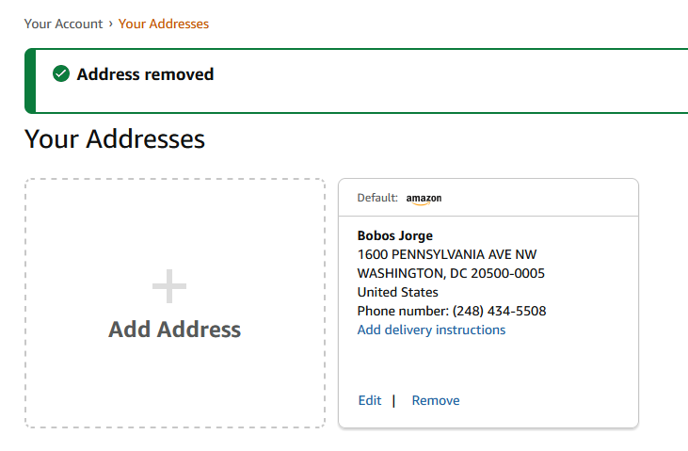Click the United States country line
The height and width of the screenshot is (451, 688).
pos(397,292)
